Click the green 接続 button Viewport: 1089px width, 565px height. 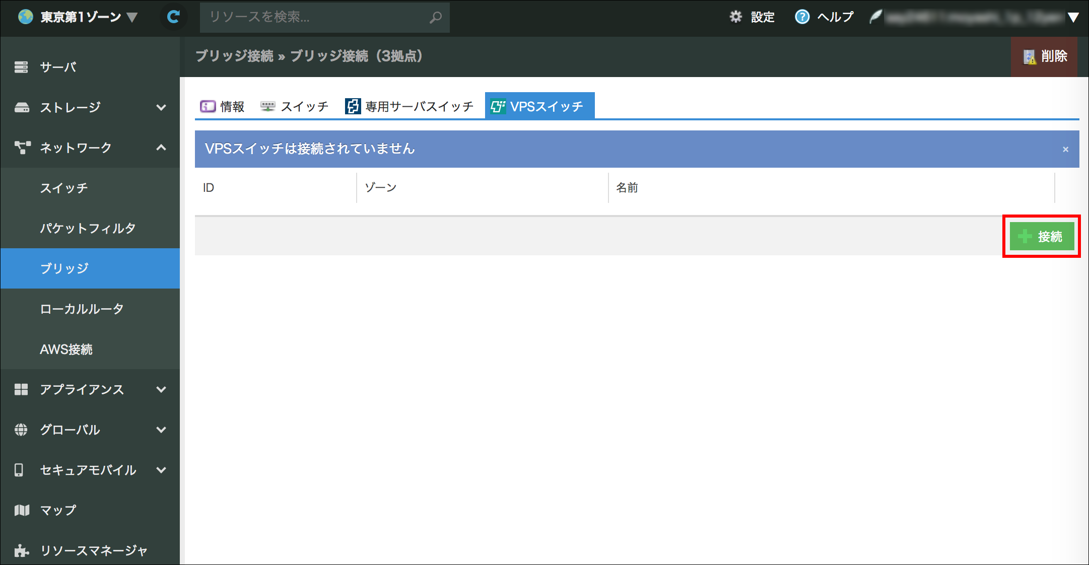[1041, 236]
